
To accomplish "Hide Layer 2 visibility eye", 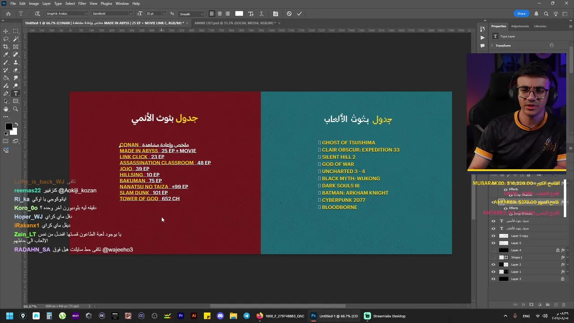I will [494, 265].
